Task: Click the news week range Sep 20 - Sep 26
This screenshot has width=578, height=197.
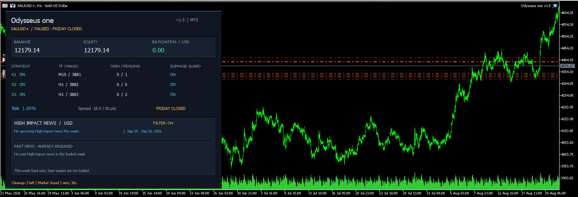Action: pos(144,131)
